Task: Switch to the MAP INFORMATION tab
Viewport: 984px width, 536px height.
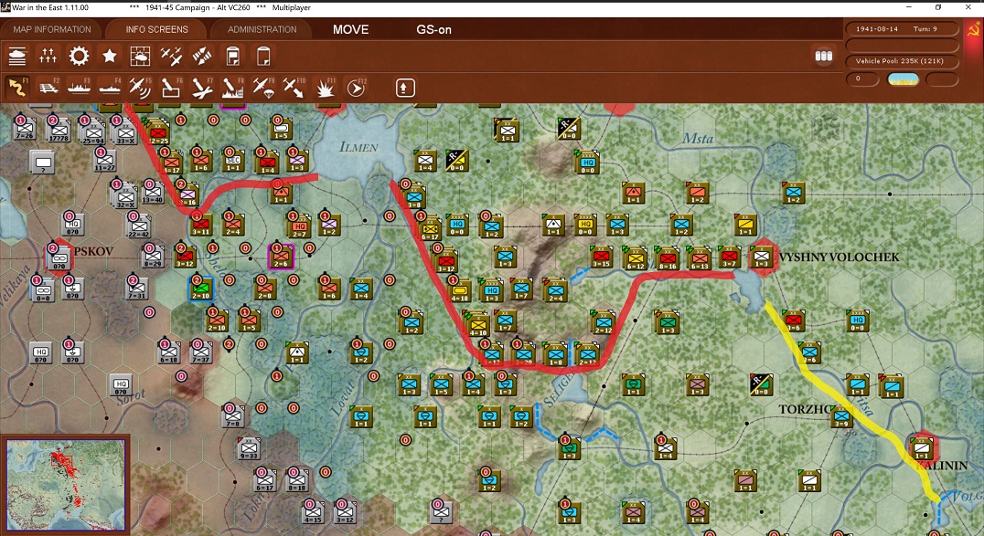Action: coord(52,29)
